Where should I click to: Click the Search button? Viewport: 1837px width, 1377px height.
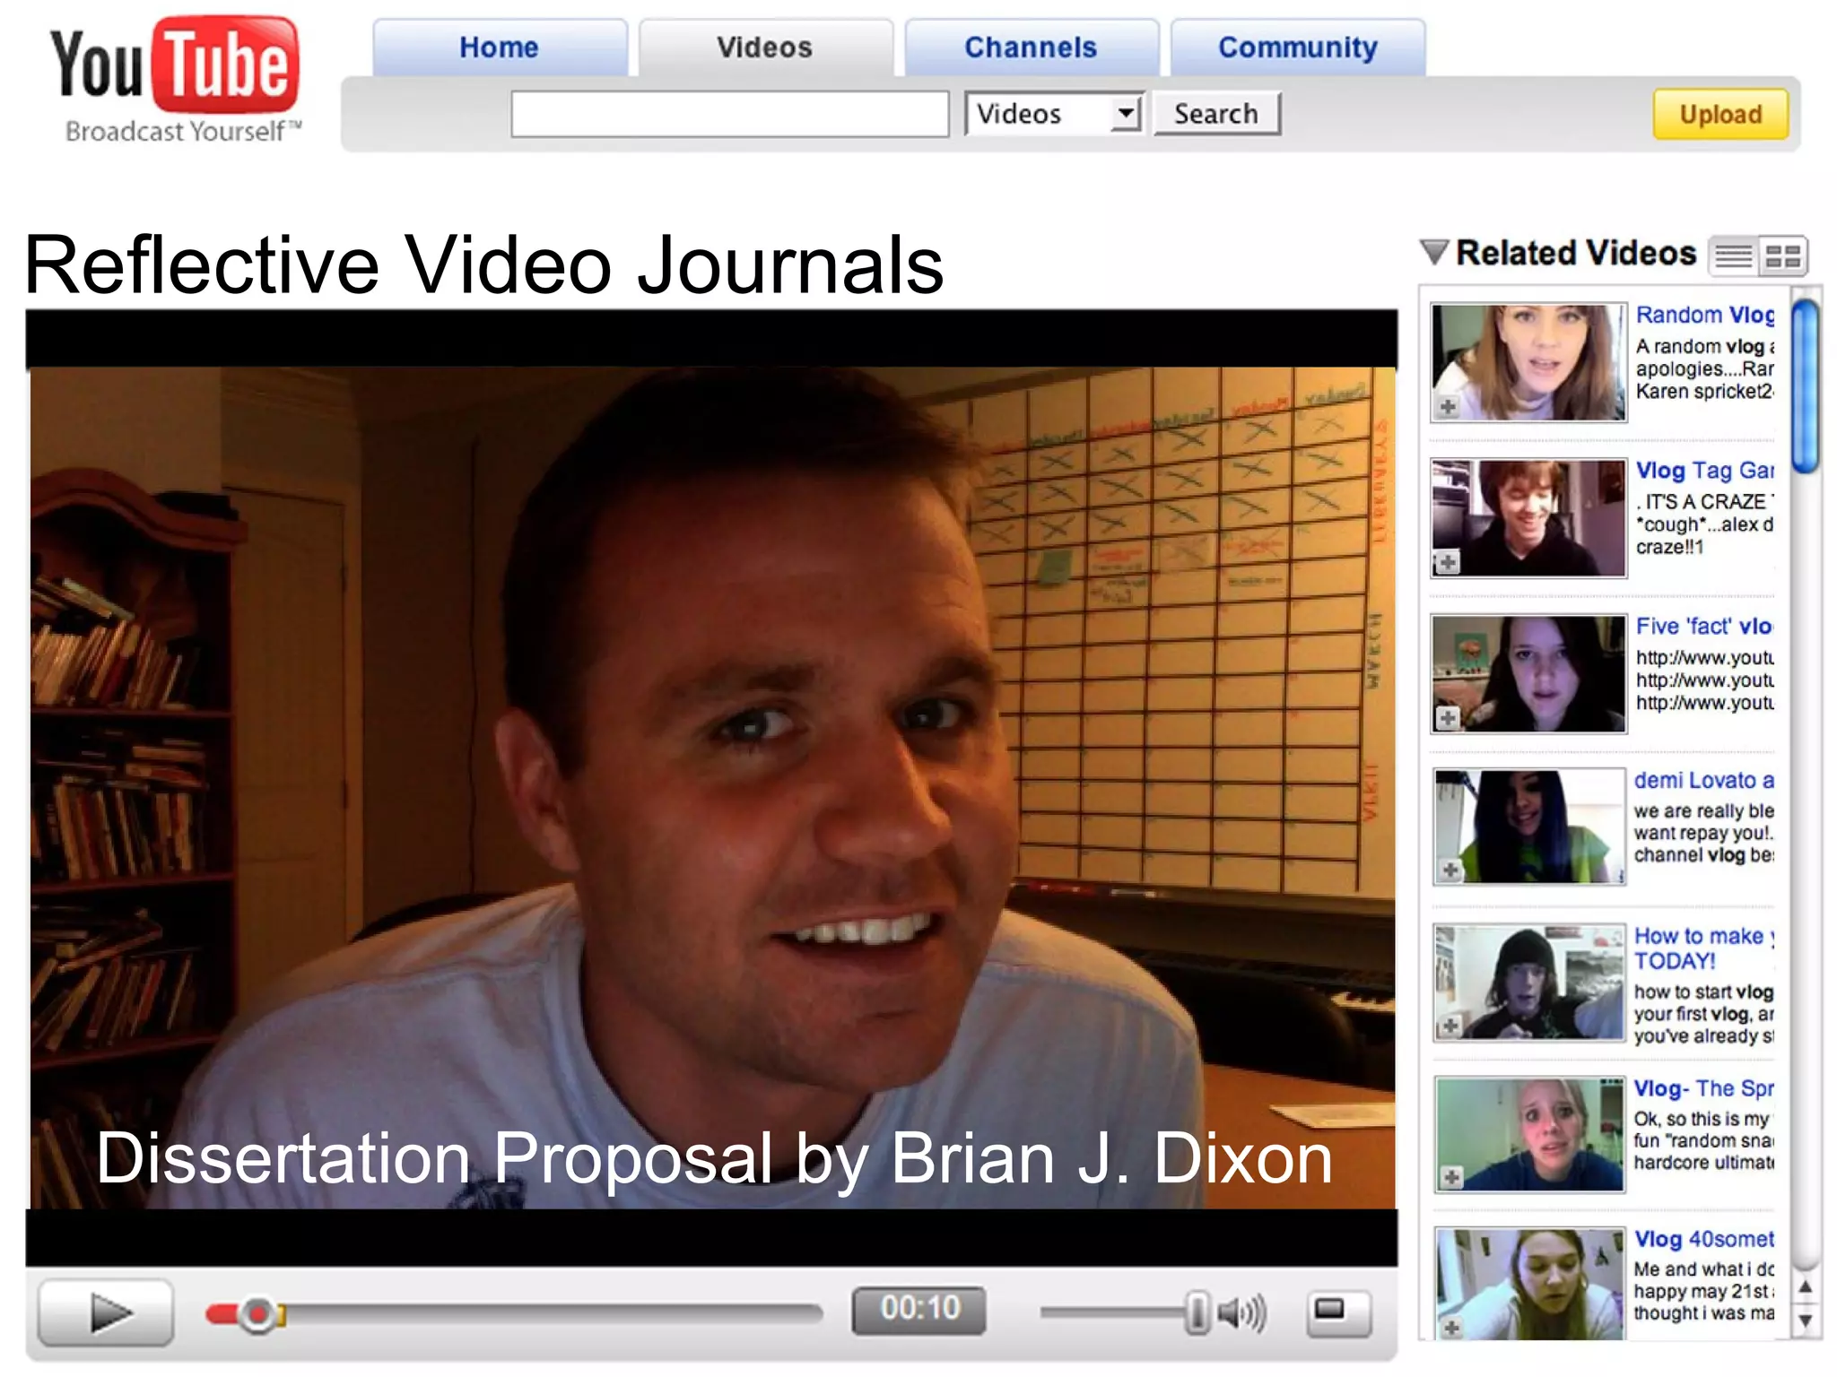[x=1216, y=114]
